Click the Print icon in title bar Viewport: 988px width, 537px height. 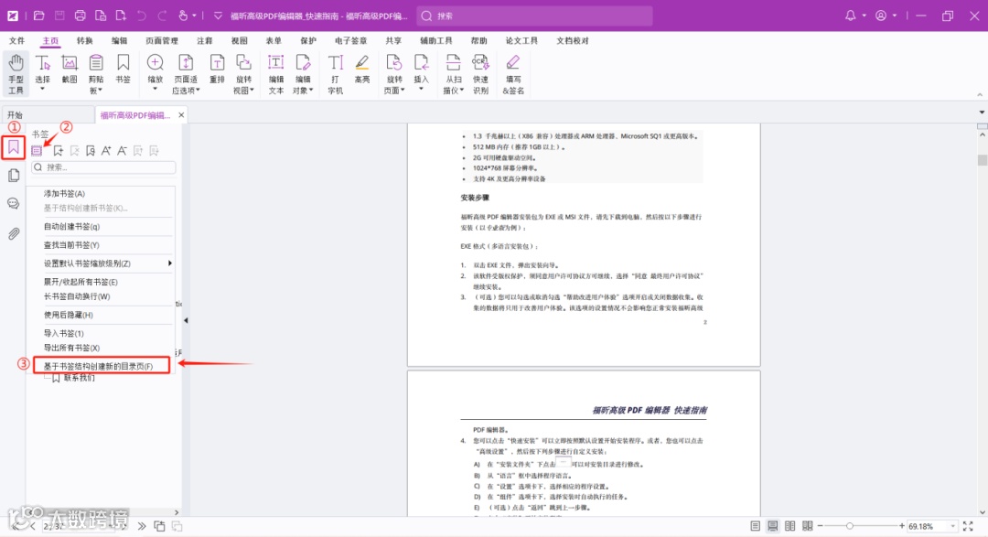coord(80,16)
